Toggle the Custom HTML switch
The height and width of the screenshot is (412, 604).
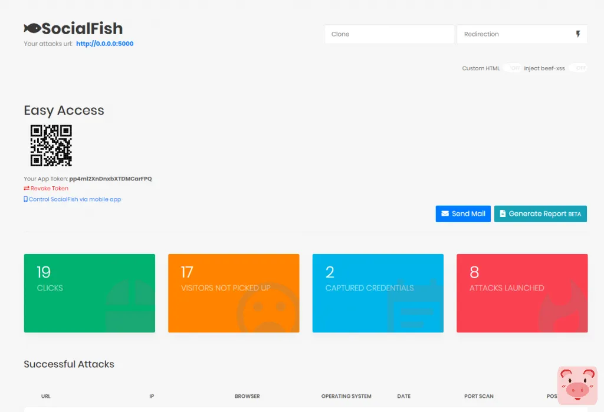coord(512,68)
